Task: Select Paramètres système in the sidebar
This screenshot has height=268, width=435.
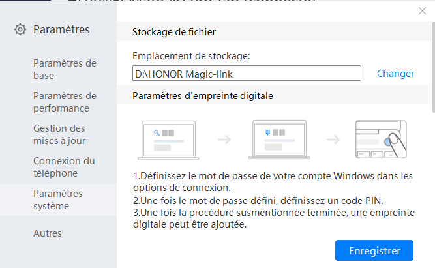Action: point(58,200)
